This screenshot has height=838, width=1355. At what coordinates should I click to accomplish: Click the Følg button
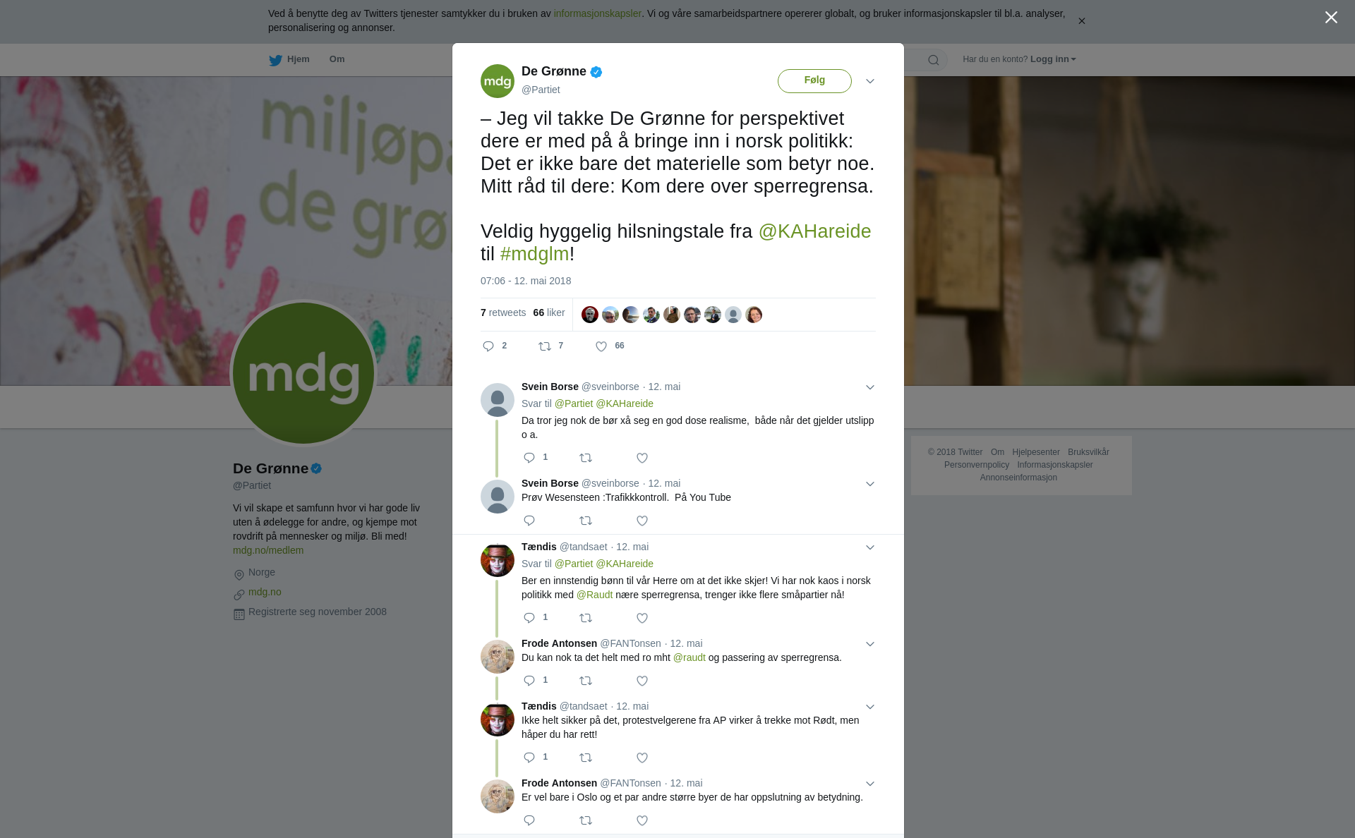coord(814,80)
